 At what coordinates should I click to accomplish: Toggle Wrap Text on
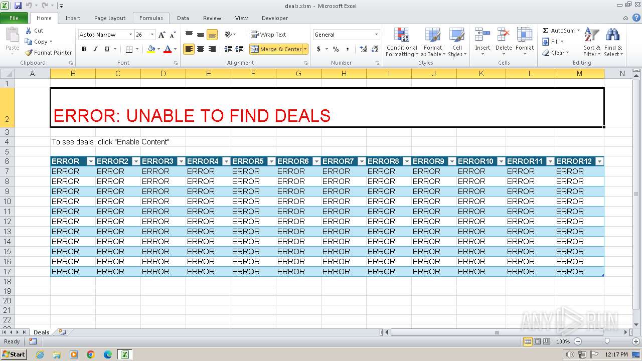pyautogui.click(x=268, y=35)
